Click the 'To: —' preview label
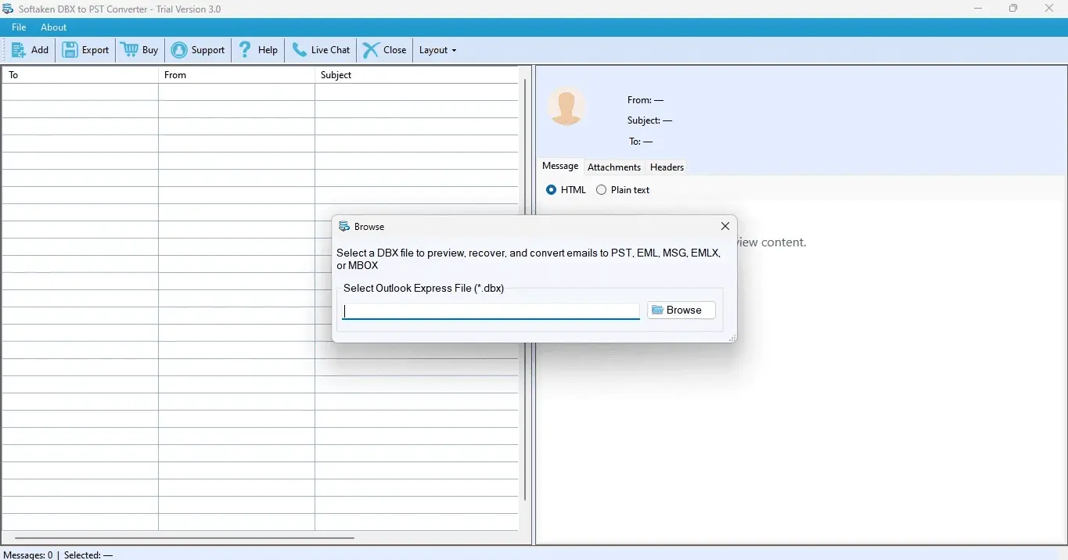The image size is (1068, 560). pyautogui.click(x=641, y=142)
